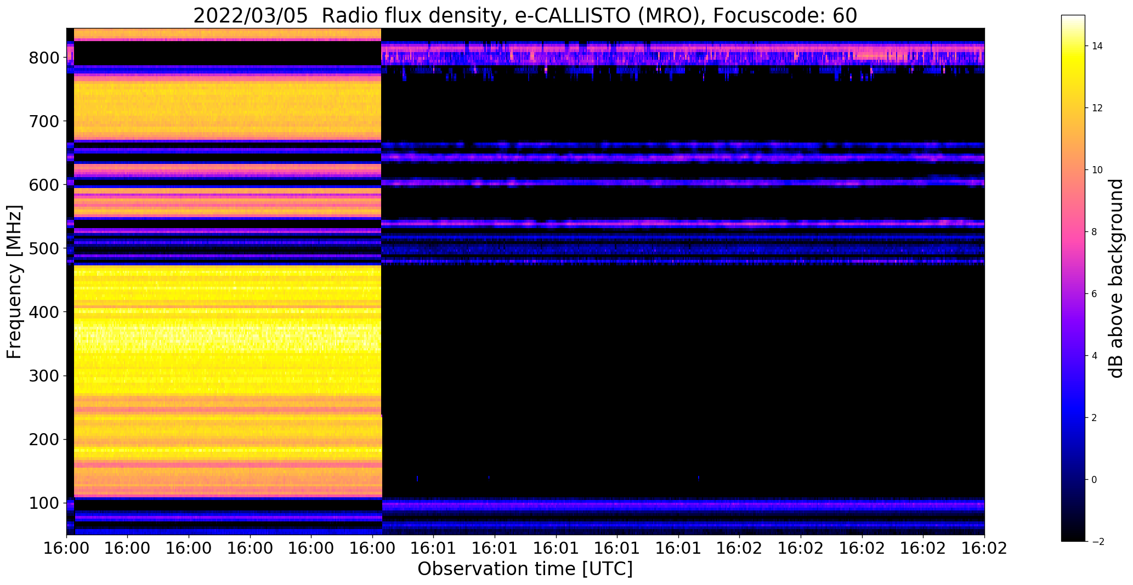Click the colorbar tick label 6
This screenshot has width=1133, height=585.
(x=1095, y=294)
